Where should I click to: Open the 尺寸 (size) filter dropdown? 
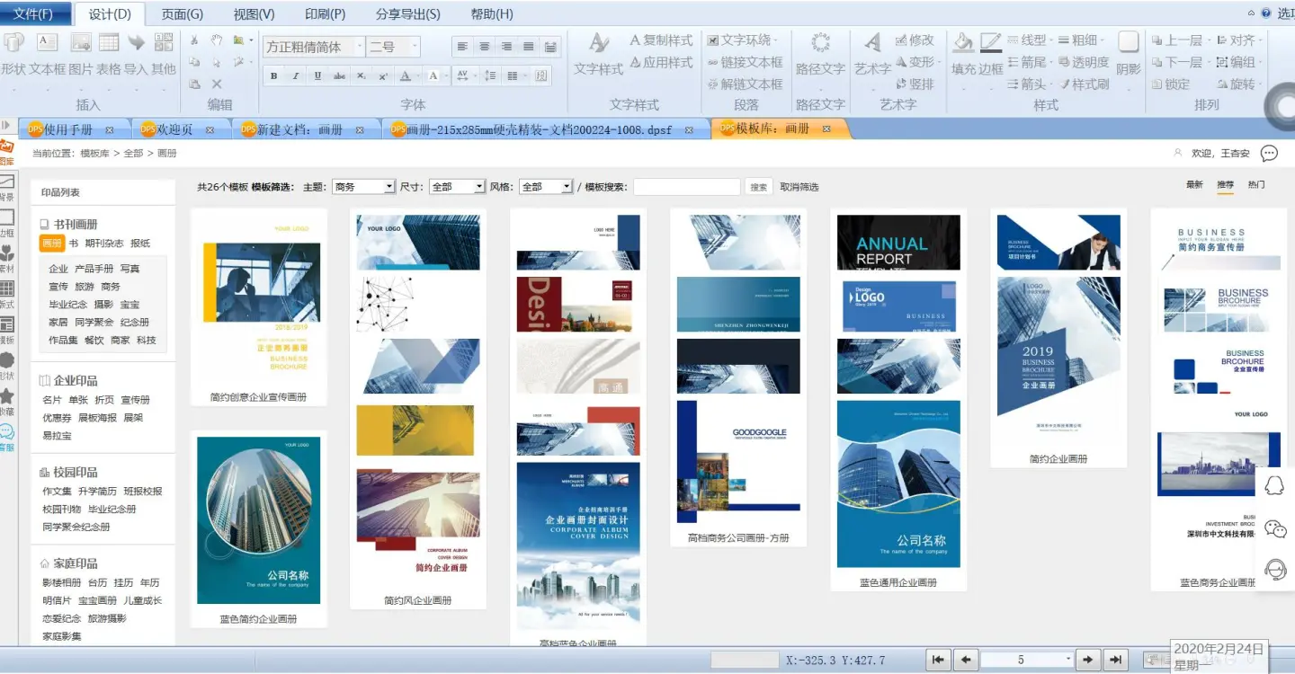tap(479, 187)
